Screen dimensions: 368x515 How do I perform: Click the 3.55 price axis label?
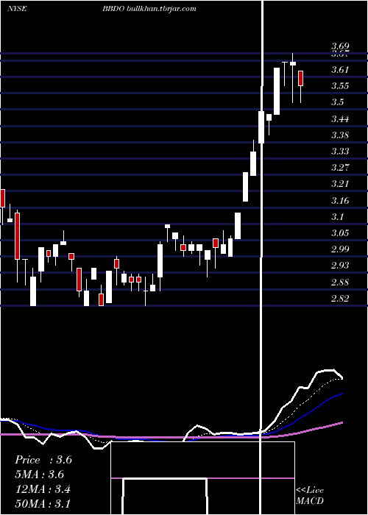[340, 86]
